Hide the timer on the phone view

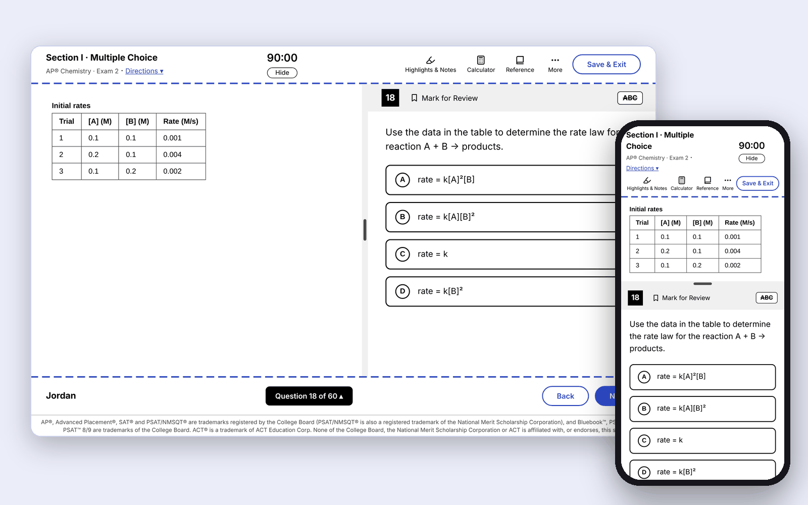pyautogui.click(x=751, y=159)
